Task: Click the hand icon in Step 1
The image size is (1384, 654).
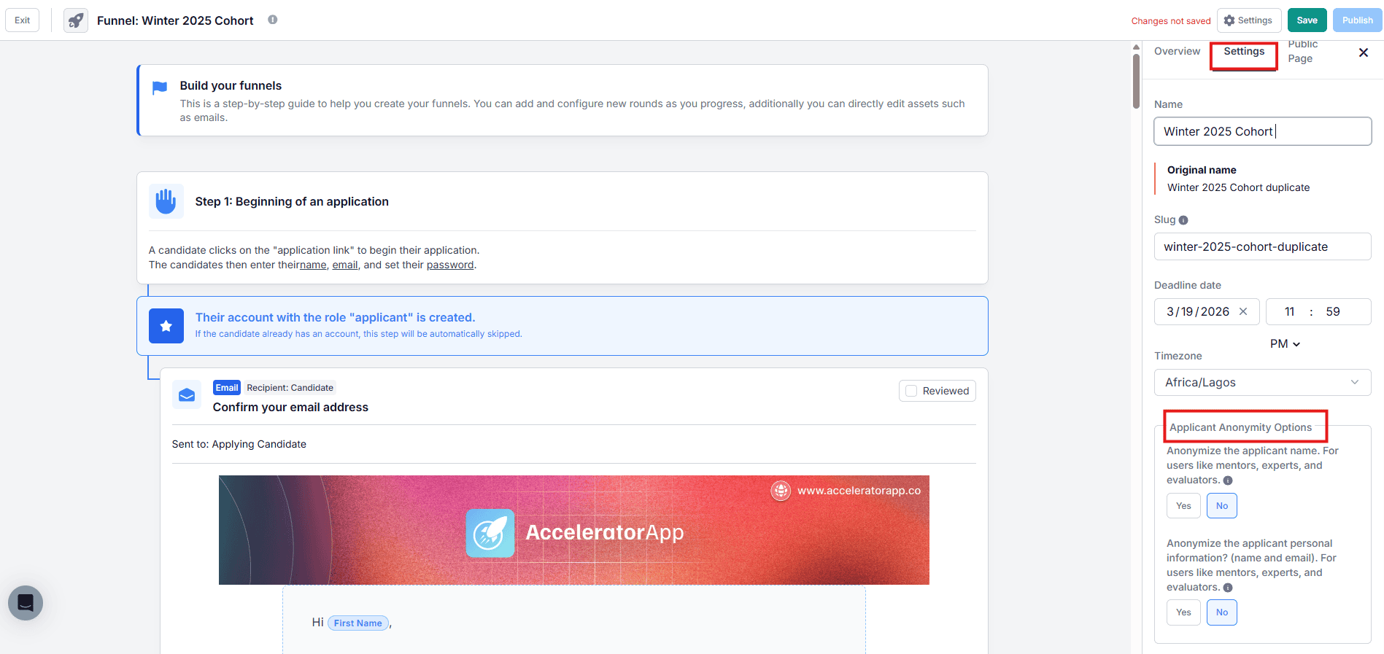Action: pos(166,201)
